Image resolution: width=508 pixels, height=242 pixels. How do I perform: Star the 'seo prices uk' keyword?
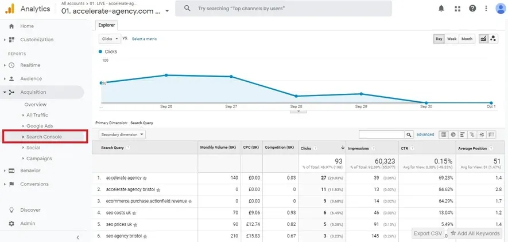click(135, 225)
